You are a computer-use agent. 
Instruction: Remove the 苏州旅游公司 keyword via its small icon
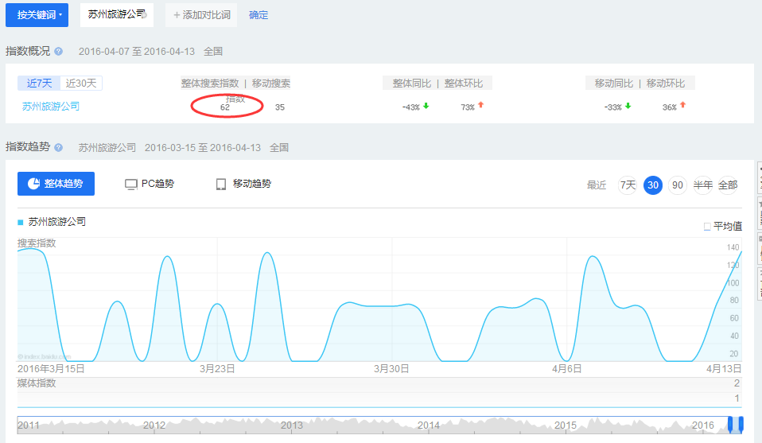[x=144, y=16]
